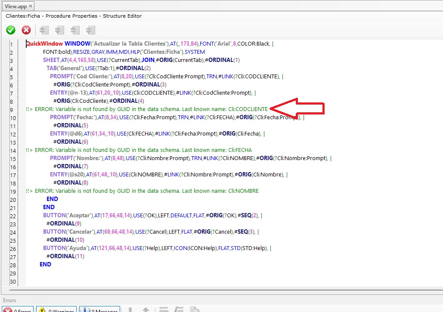Click #ORIG(Cli:CodCliente) on line 8
The image size is (443, 312).
pyautogui.click(x=81, y=101)
